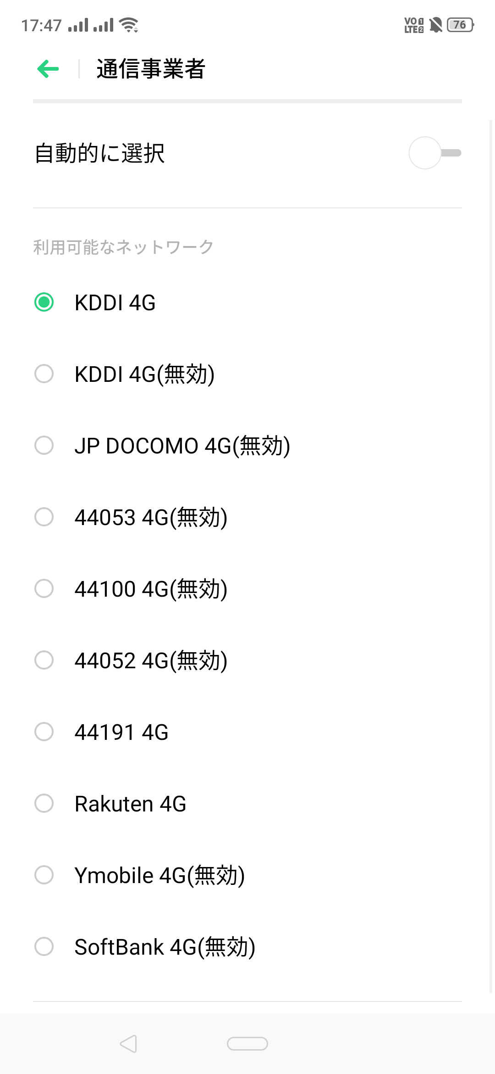Choose the JP DOCOMO 4G network
This screenshot has width=495, height=1074.
(182, 446)
